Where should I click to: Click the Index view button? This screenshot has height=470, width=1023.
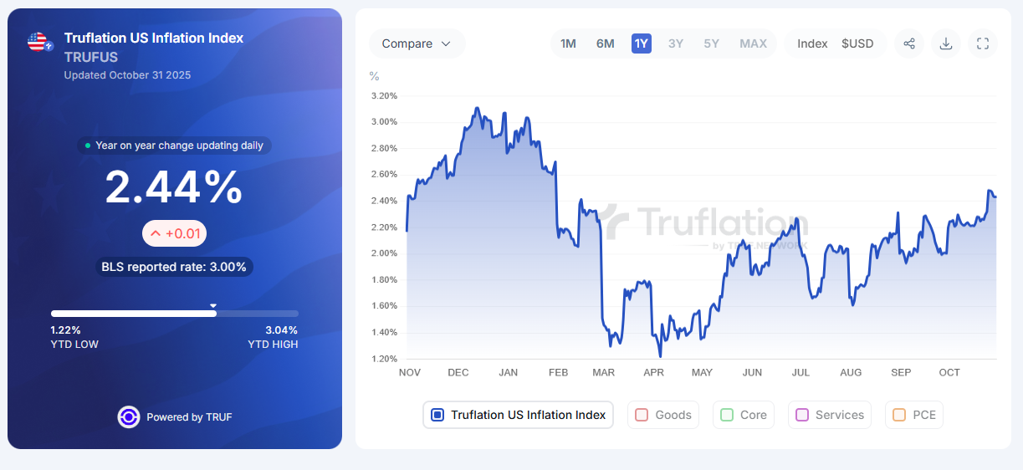812,43
